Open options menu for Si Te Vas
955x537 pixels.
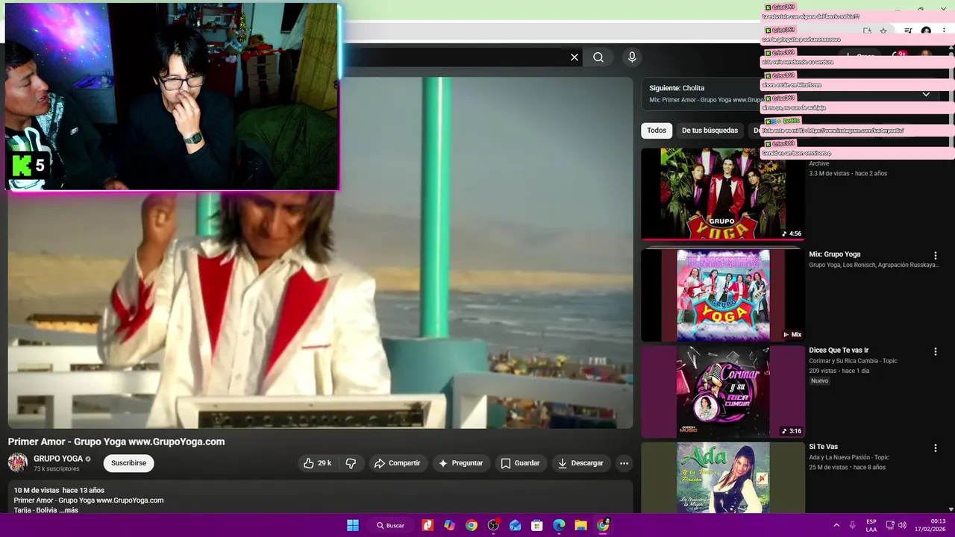[935, 448]
